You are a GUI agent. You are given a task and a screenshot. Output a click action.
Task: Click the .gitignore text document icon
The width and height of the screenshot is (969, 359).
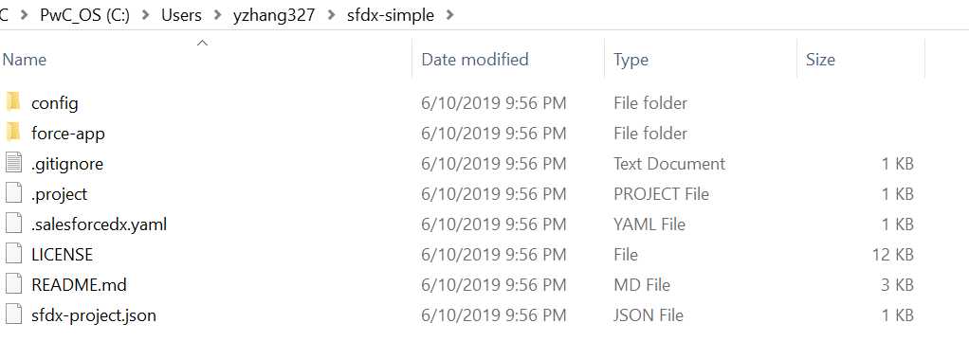point(13,163)
